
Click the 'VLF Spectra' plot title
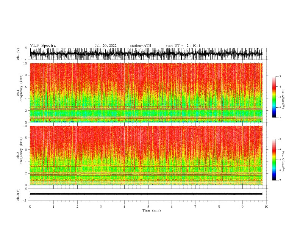43,45
